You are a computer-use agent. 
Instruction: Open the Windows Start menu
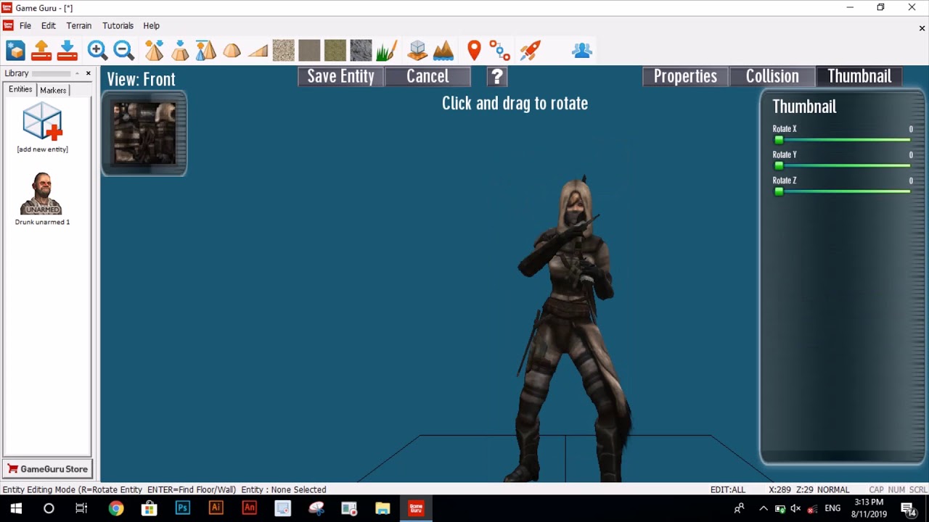tap(16, 508)
